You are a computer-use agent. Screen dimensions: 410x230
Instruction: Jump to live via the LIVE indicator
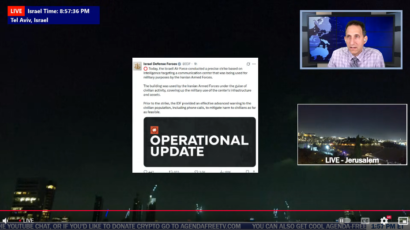tap(26, 221)
